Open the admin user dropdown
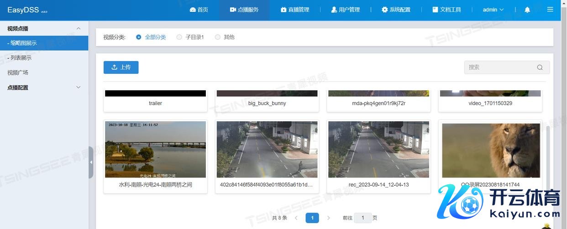This screenshot has width=567, height=229. [493, 10]
